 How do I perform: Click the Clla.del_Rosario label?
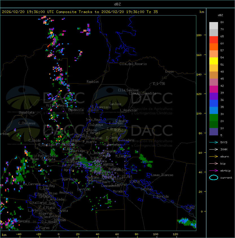click(133, 64)
